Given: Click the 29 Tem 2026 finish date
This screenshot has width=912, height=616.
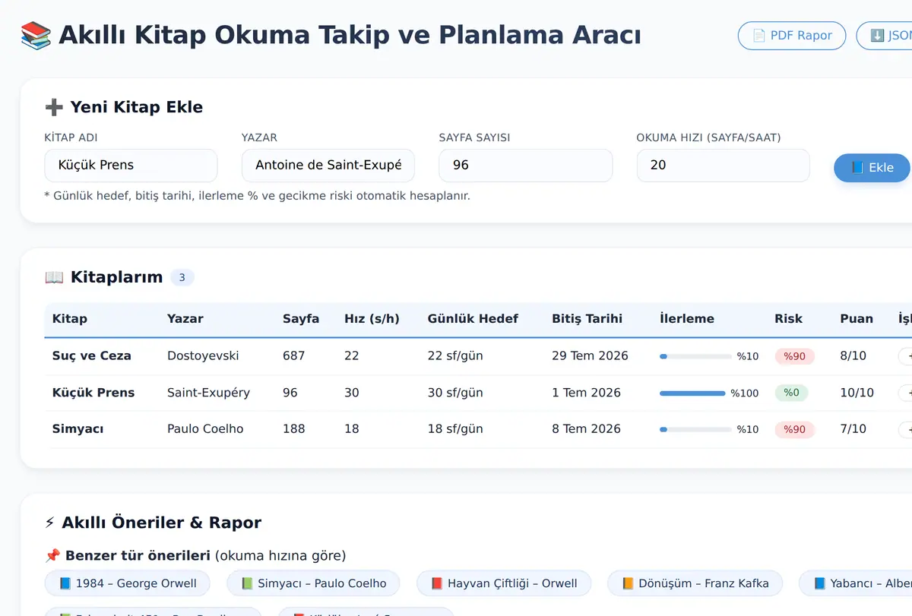Looking at the screenshot, I should tap(591, 355).
